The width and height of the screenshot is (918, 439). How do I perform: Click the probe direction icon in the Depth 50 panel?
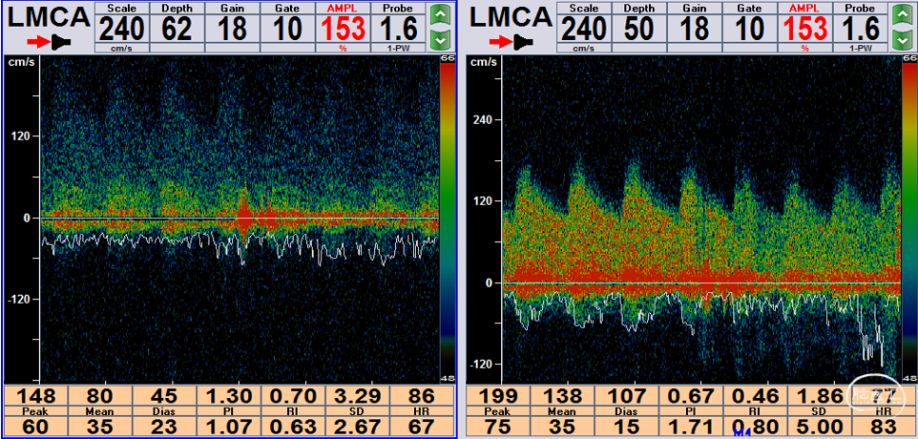click(x=513, y=42)
